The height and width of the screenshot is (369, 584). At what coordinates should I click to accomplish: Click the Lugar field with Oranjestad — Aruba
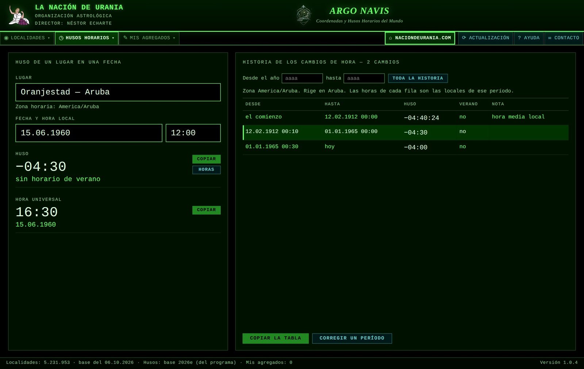click(118, 92)
